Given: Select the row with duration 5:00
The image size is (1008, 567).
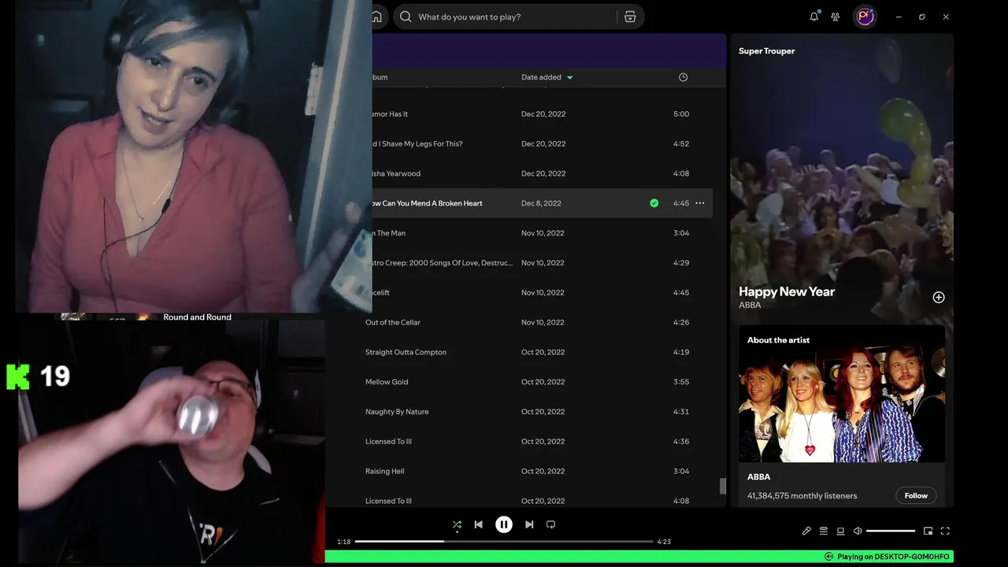Looking at the screenshot, I should coord(542,114).
